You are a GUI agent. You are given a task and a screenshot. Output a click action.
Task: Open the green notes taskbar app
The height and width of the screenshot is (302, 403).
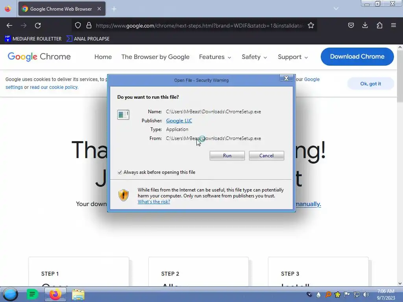(x=32, y=294)
